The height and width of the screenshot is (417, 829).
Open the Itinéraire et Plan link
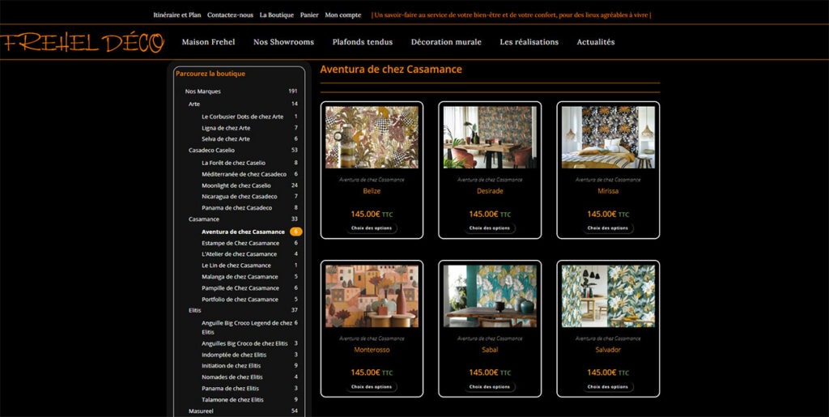(x=177, y=15)
